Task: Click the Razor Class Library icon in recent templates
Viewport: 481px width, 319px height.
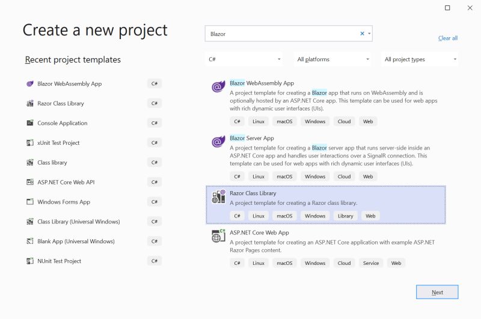Action: 29,103
